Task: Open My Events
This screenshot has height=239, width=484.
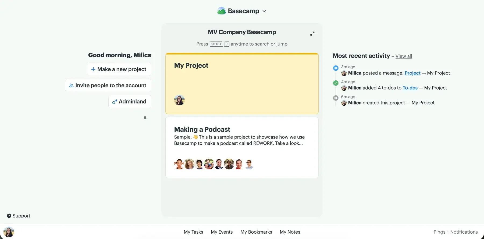Action: [x=222, y=232]
